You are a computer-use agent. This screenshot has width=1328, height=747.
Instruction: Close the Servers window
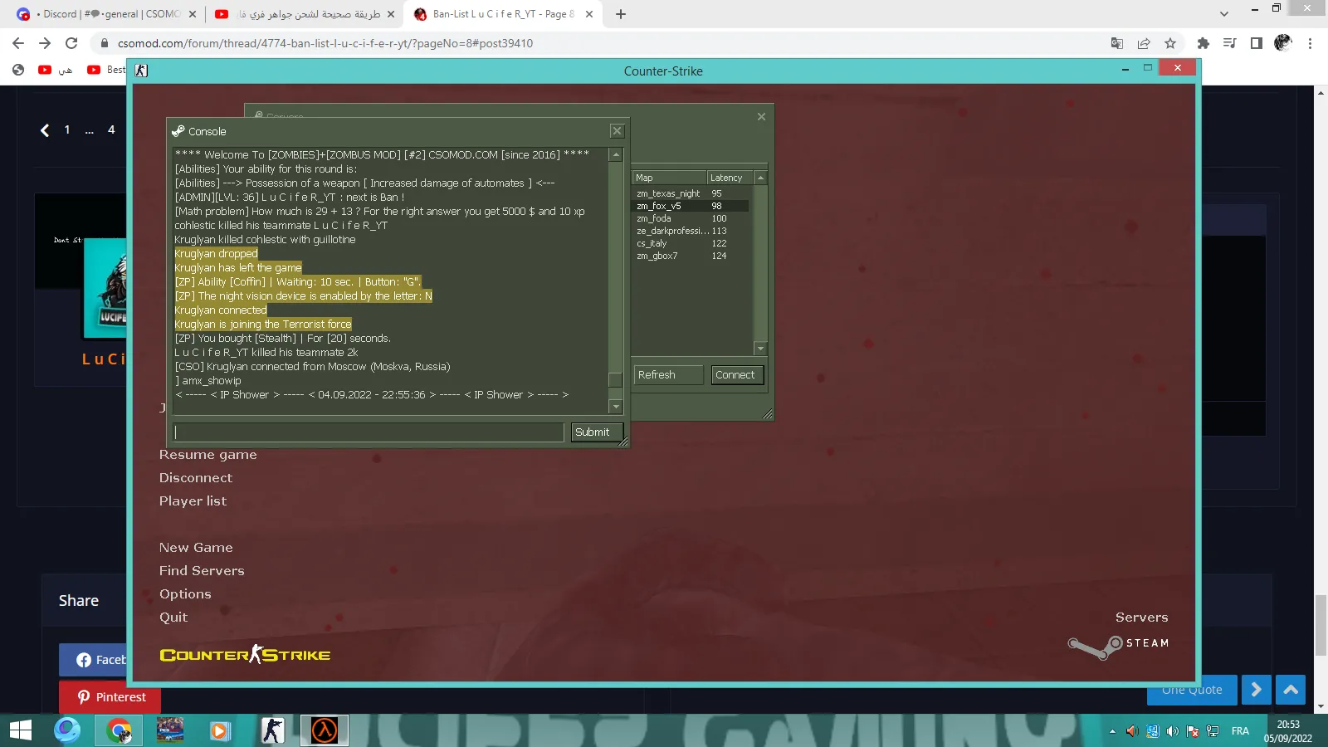pos(761,116)
